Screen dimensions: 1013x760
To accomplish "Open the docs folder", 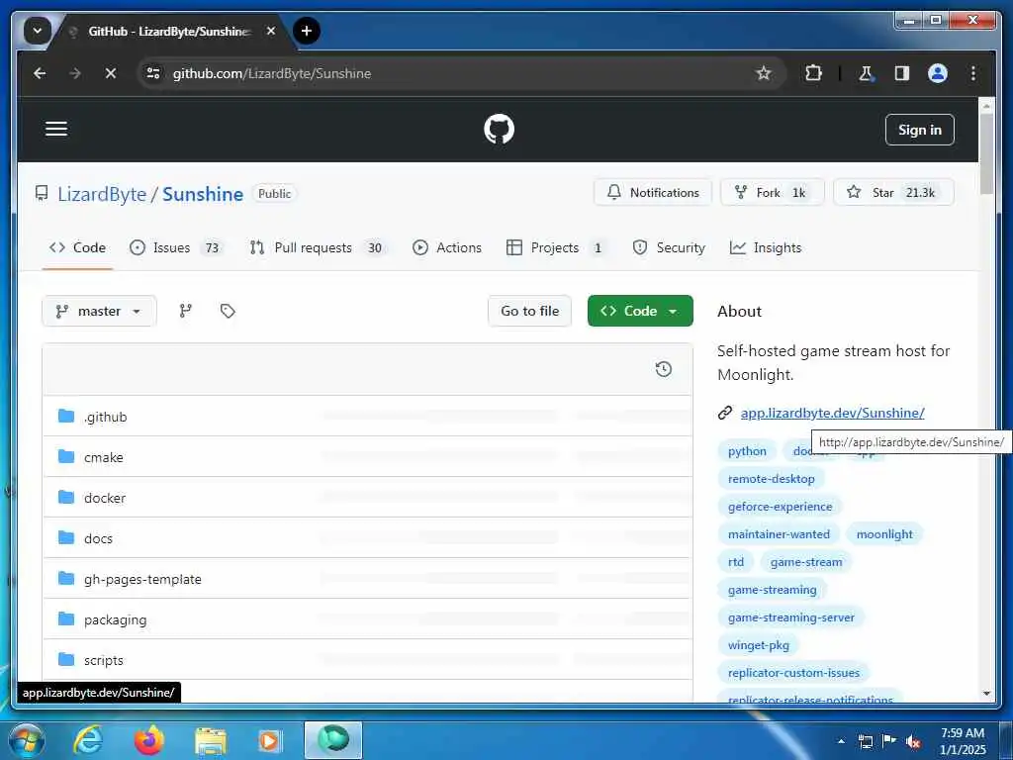I will (98, 538).
